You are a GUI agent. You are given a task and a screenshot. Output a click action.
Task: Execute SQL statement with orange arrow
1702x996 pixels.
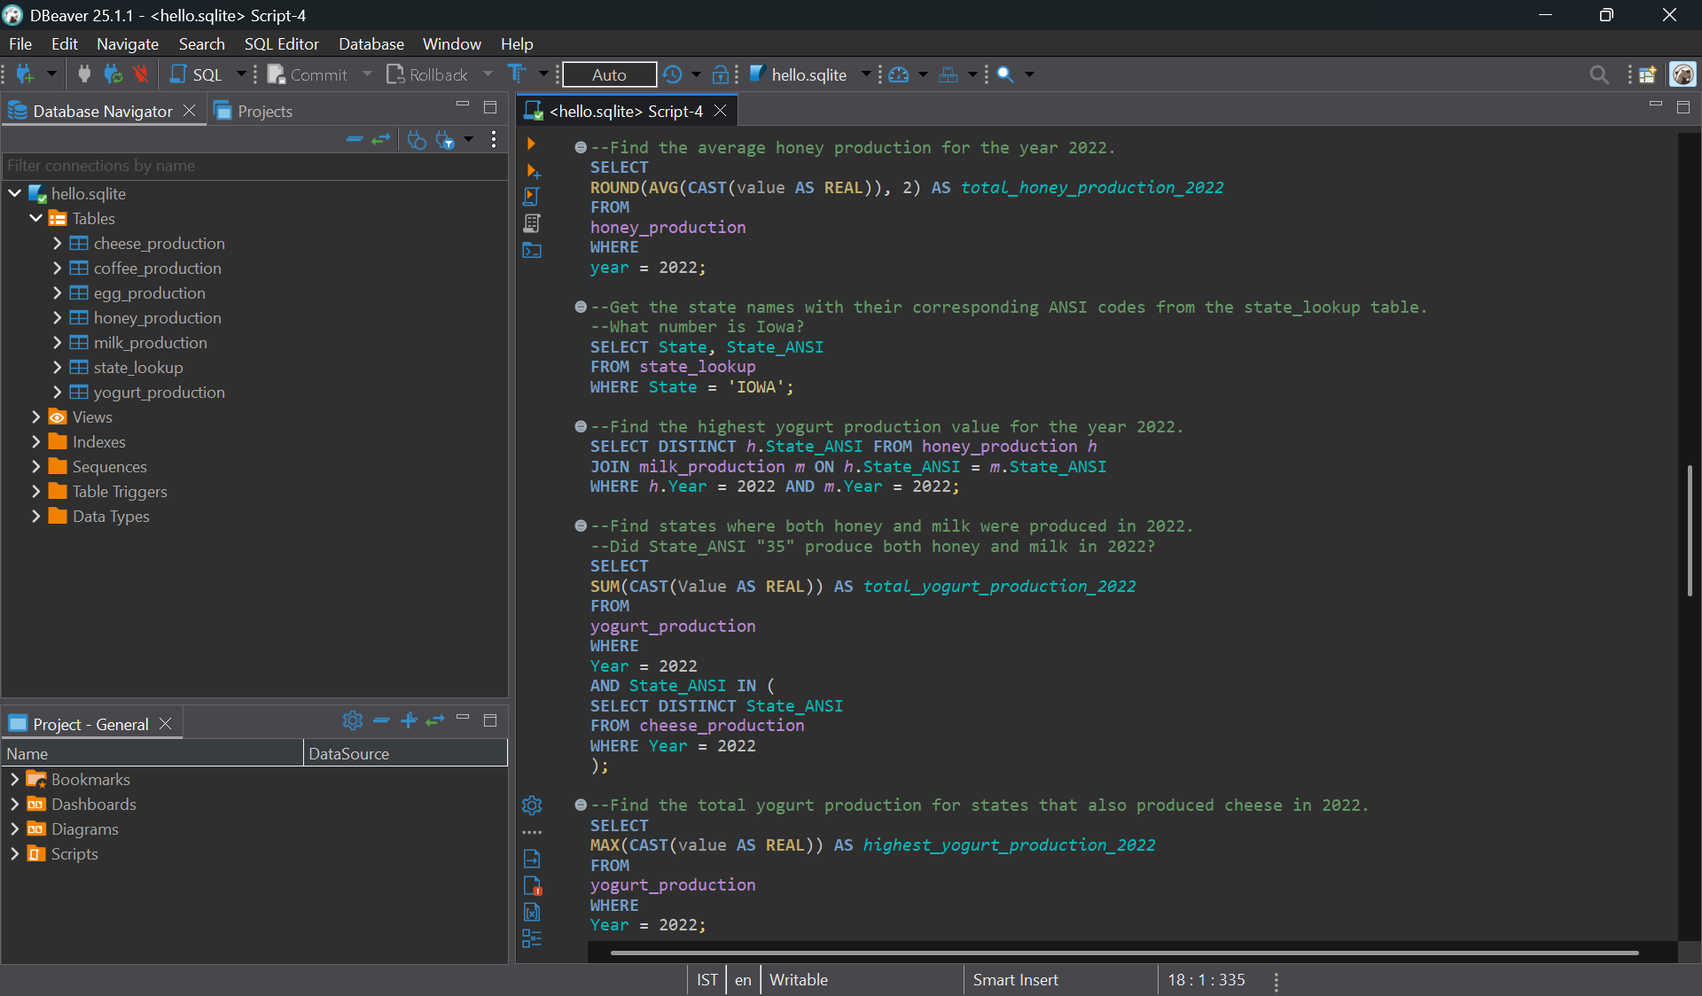tap(531, 144)
